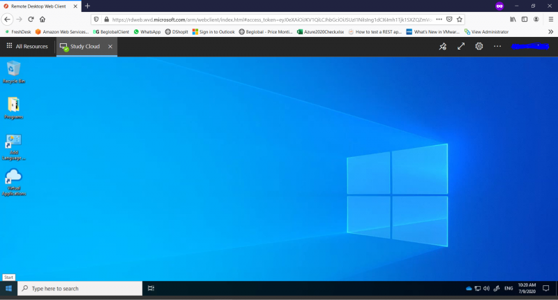Close the Remote Desktop Web Client browser tab
The height and width of the screenshot is (300, 558).
click(75, 6)
